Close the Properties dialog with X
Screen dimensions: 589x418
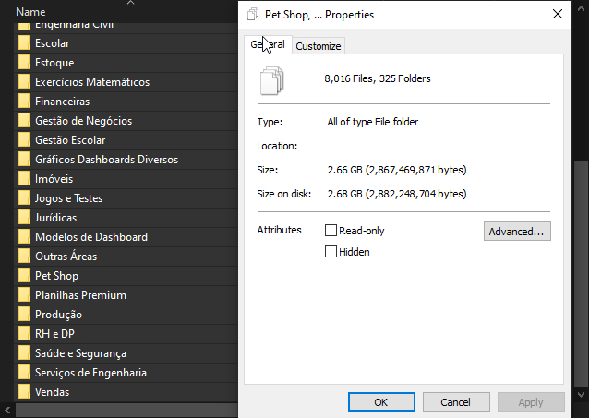click(x=558, y=14)
